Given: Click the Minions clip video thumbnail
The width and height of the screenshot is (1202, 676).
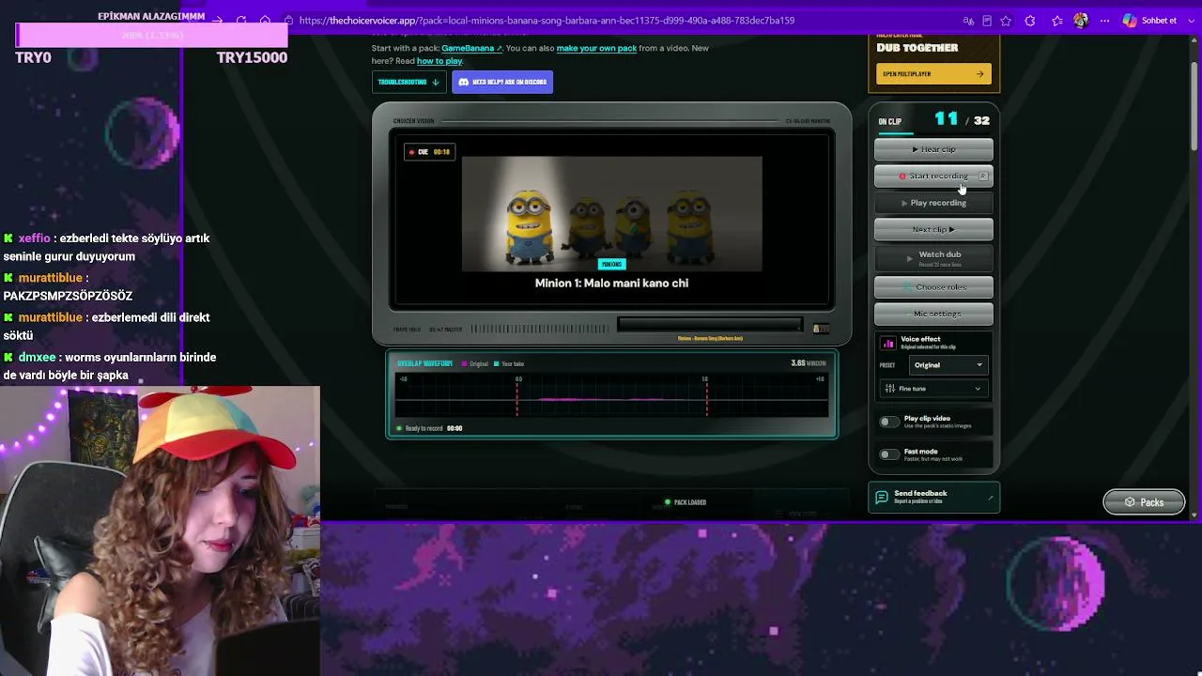Looking at the screenshot, I should (x=611, y=213).
